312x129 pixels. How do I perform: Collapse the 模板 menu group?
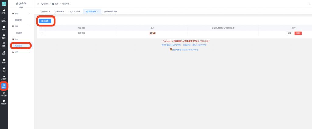pyautogui.click(x=29, y=14)
